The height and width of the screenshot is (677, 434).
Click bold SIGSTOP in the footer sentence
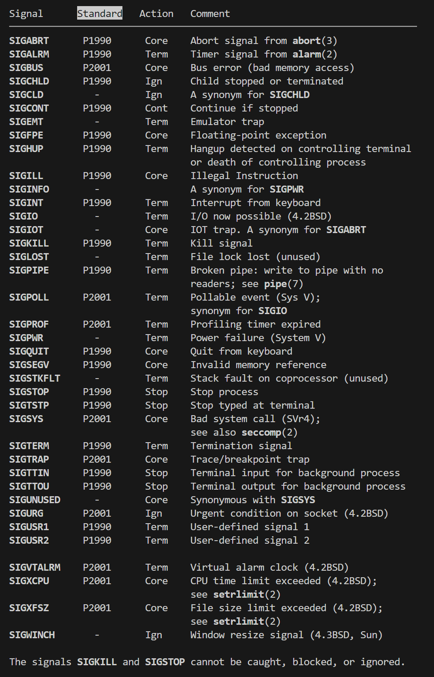coord(165,662)
